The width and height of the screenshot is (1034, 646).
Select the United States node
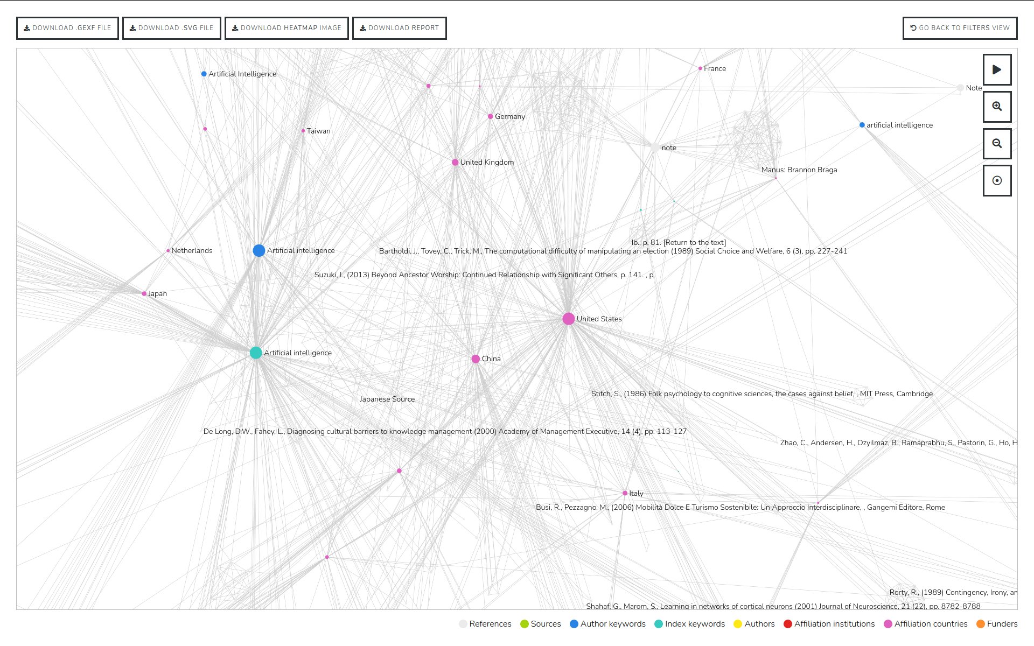coord(568,319)
